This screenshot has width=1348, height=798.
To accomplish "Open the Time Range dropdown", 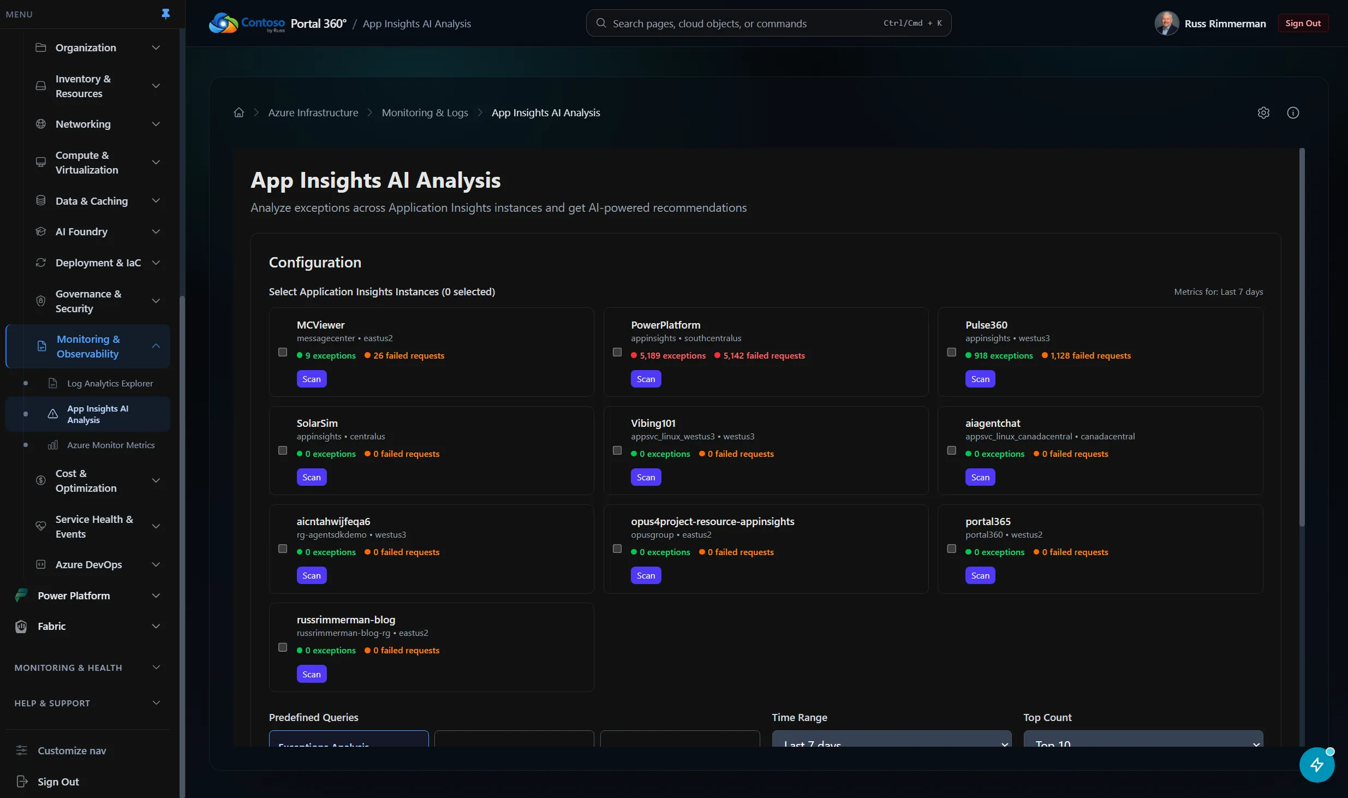I will (892, 739).
